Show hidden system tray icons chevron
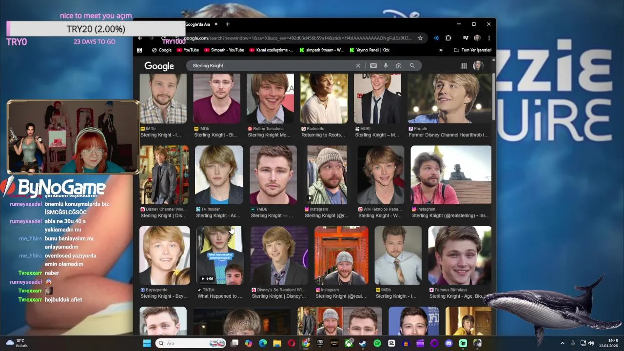 click(562, 343)
